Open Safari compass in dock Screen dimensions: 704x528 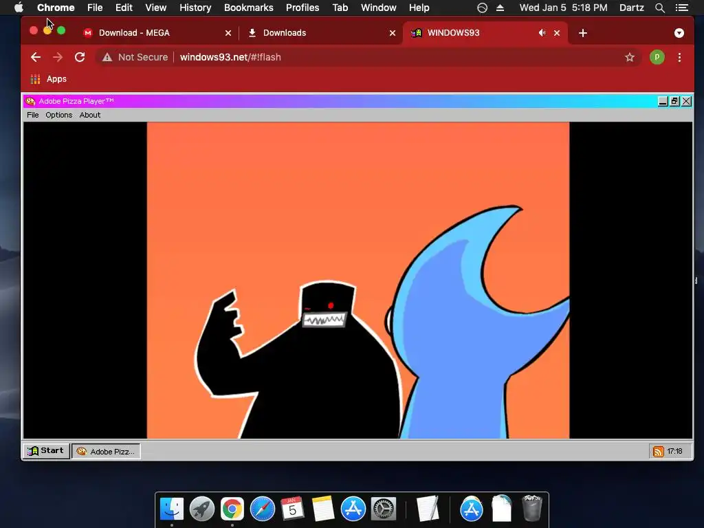pos(262,509)
